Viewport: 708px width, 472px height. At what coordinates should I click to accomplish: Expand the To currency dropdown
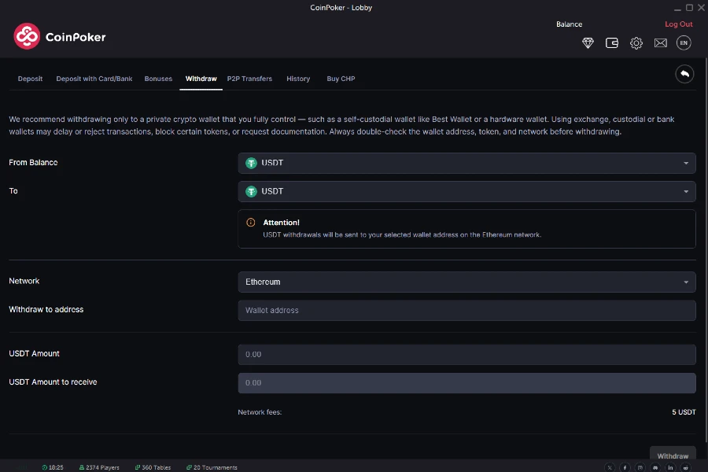pyautogui.click(x=466, y=191)
